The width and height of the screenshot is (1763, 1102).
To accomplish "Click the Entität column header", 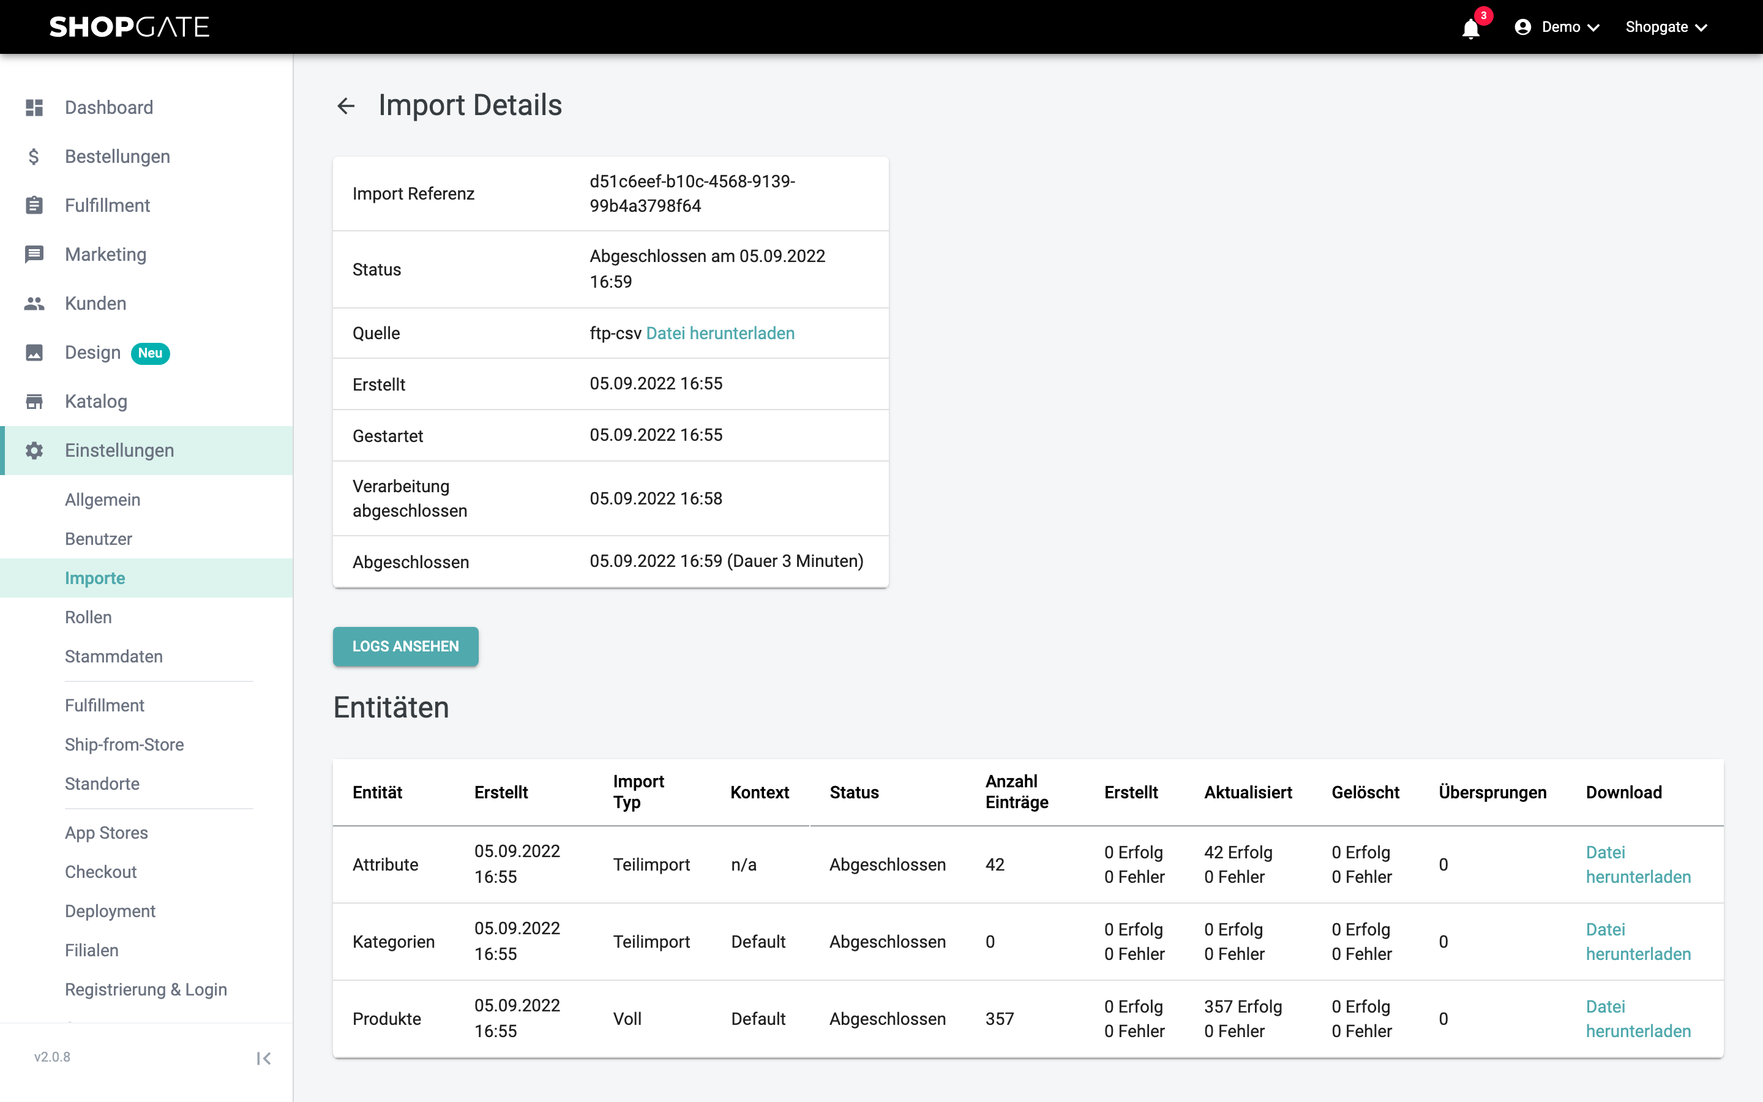I will point(377,792).
